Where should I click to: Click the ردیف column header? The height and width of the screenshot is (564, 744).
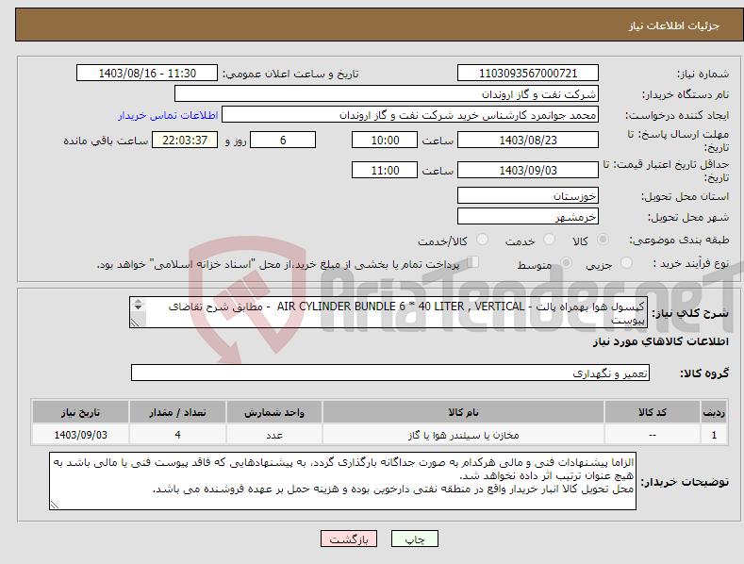[714, 412]
